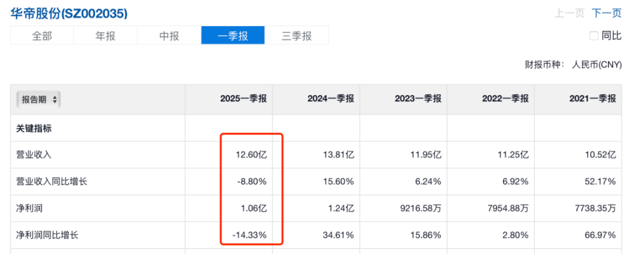Viewport: 629px width, 254px height.
Task: Enable the 同比 checkbox
Action: 594,36
